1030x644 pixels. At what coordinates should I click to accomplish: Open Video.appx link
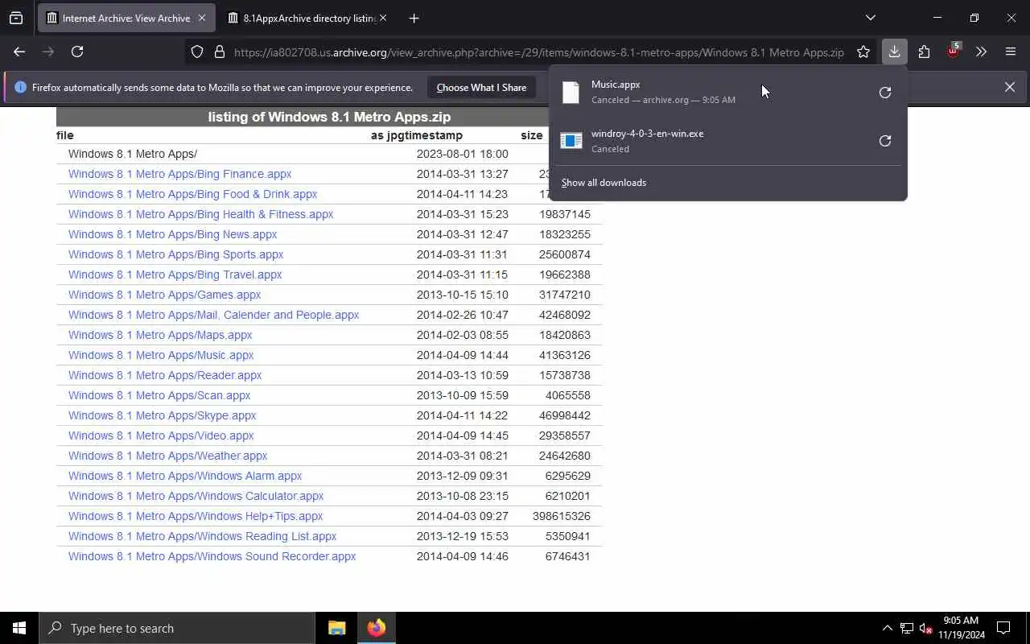pyautogui.click(x=161, y=436)
